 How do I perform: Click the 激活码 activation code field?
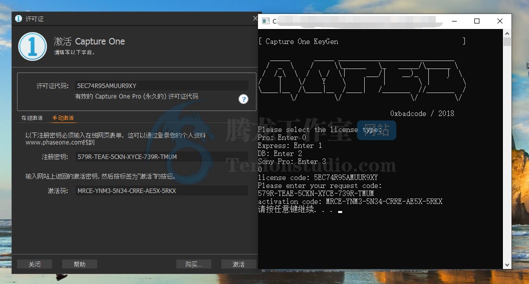[x=162, y=190]
